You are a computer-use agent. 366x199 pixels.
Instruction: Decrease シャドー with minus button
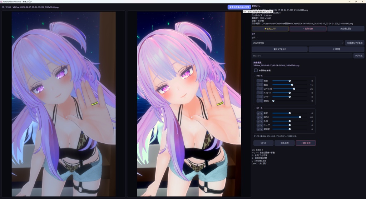click(x=258, y=97)
